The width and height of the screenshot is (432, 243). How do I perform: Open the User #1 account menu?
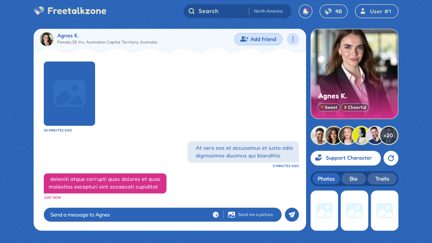tap(376, 11)
